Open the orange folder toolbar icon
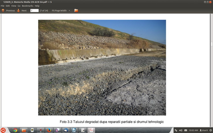Image resolution: width=213 pixels, height=133 pixels. (x=76, y=11)
